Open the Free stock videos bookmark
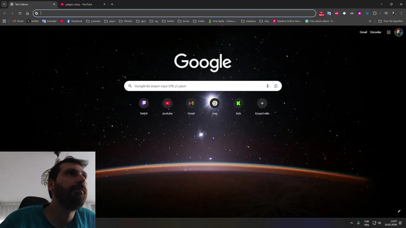This screenshot has height=228, width=406. click(320, 21)
